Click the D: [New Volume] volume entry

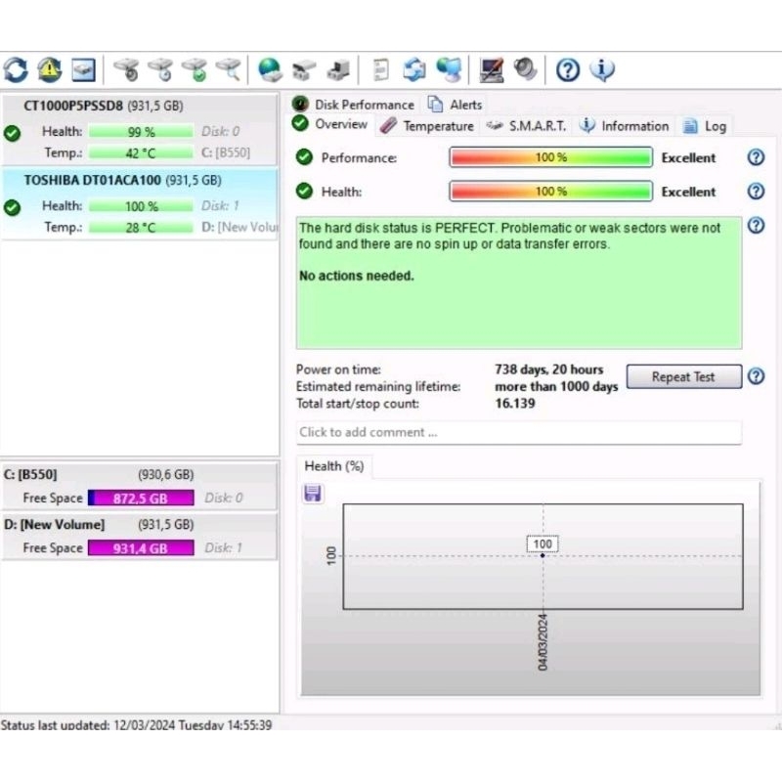pos(139,536)
